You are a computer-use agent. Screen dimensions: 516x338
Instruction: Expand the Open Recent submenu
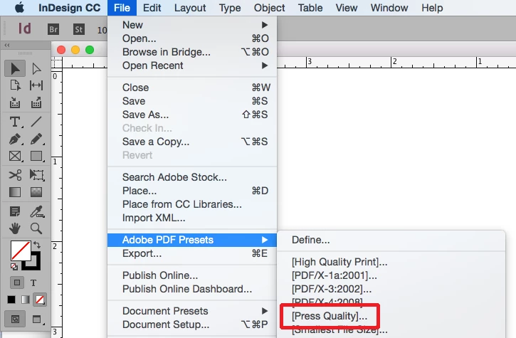[x=192, y=65]
